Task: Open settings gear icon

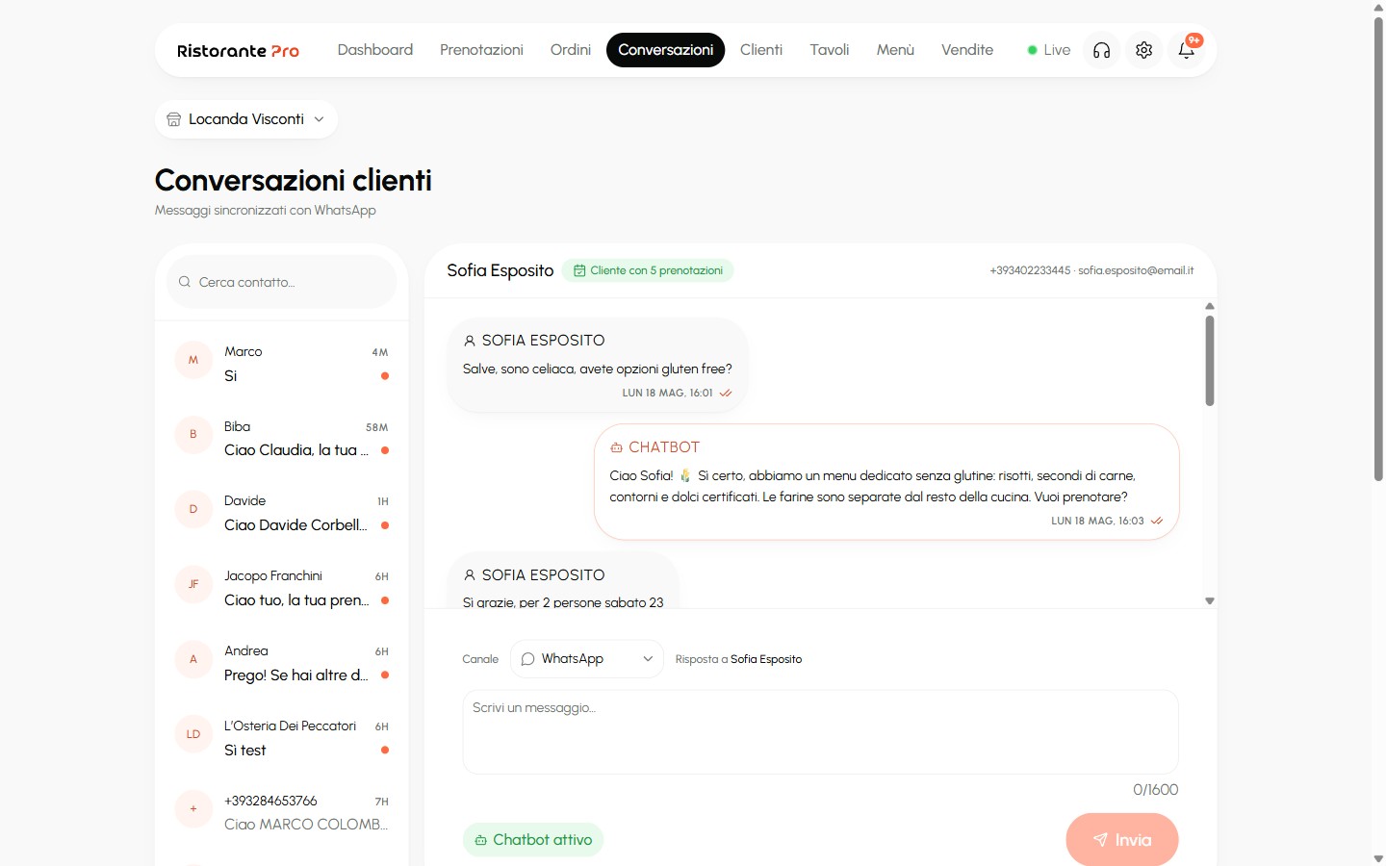Action: (x=1143, y=50)
